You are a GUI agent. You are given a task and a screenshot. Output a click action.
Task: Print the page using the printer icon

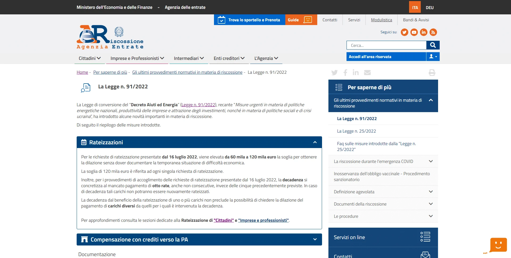pos(432,72)
